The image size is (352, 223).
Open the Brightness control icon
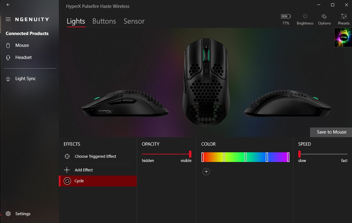[305, 16]
